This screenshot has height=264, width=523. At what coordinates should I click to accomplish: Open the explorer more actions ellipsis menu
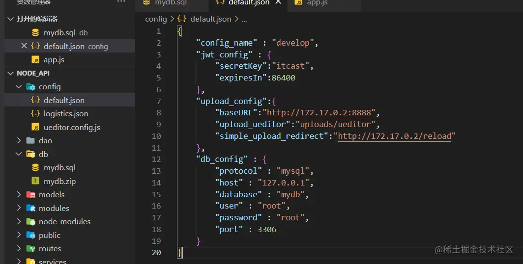coord(121,1)
